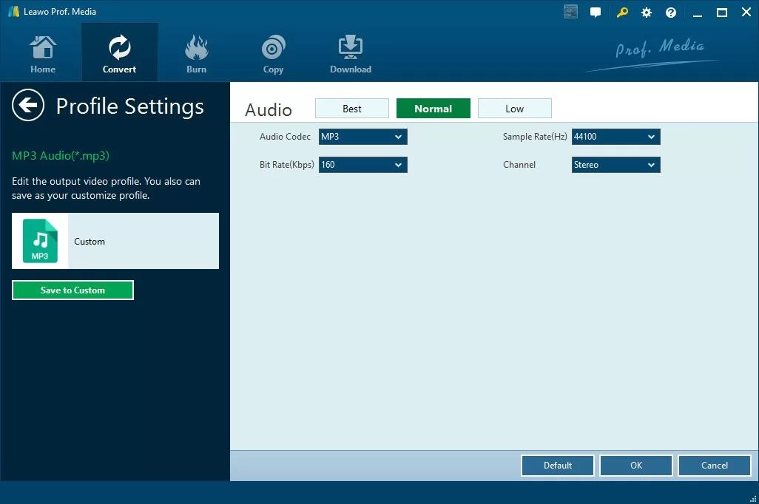Open Help using the question mark icon
Screen dimensions: 759x504
[670, 12]
